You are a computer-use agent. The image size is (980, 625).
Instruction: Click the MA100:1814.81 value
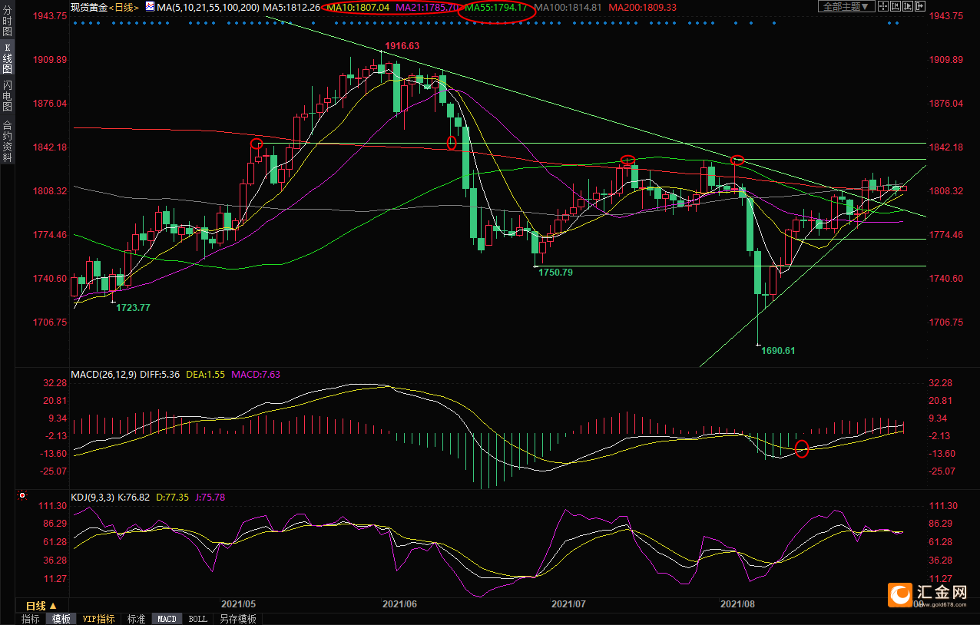[x=567, y=7]
